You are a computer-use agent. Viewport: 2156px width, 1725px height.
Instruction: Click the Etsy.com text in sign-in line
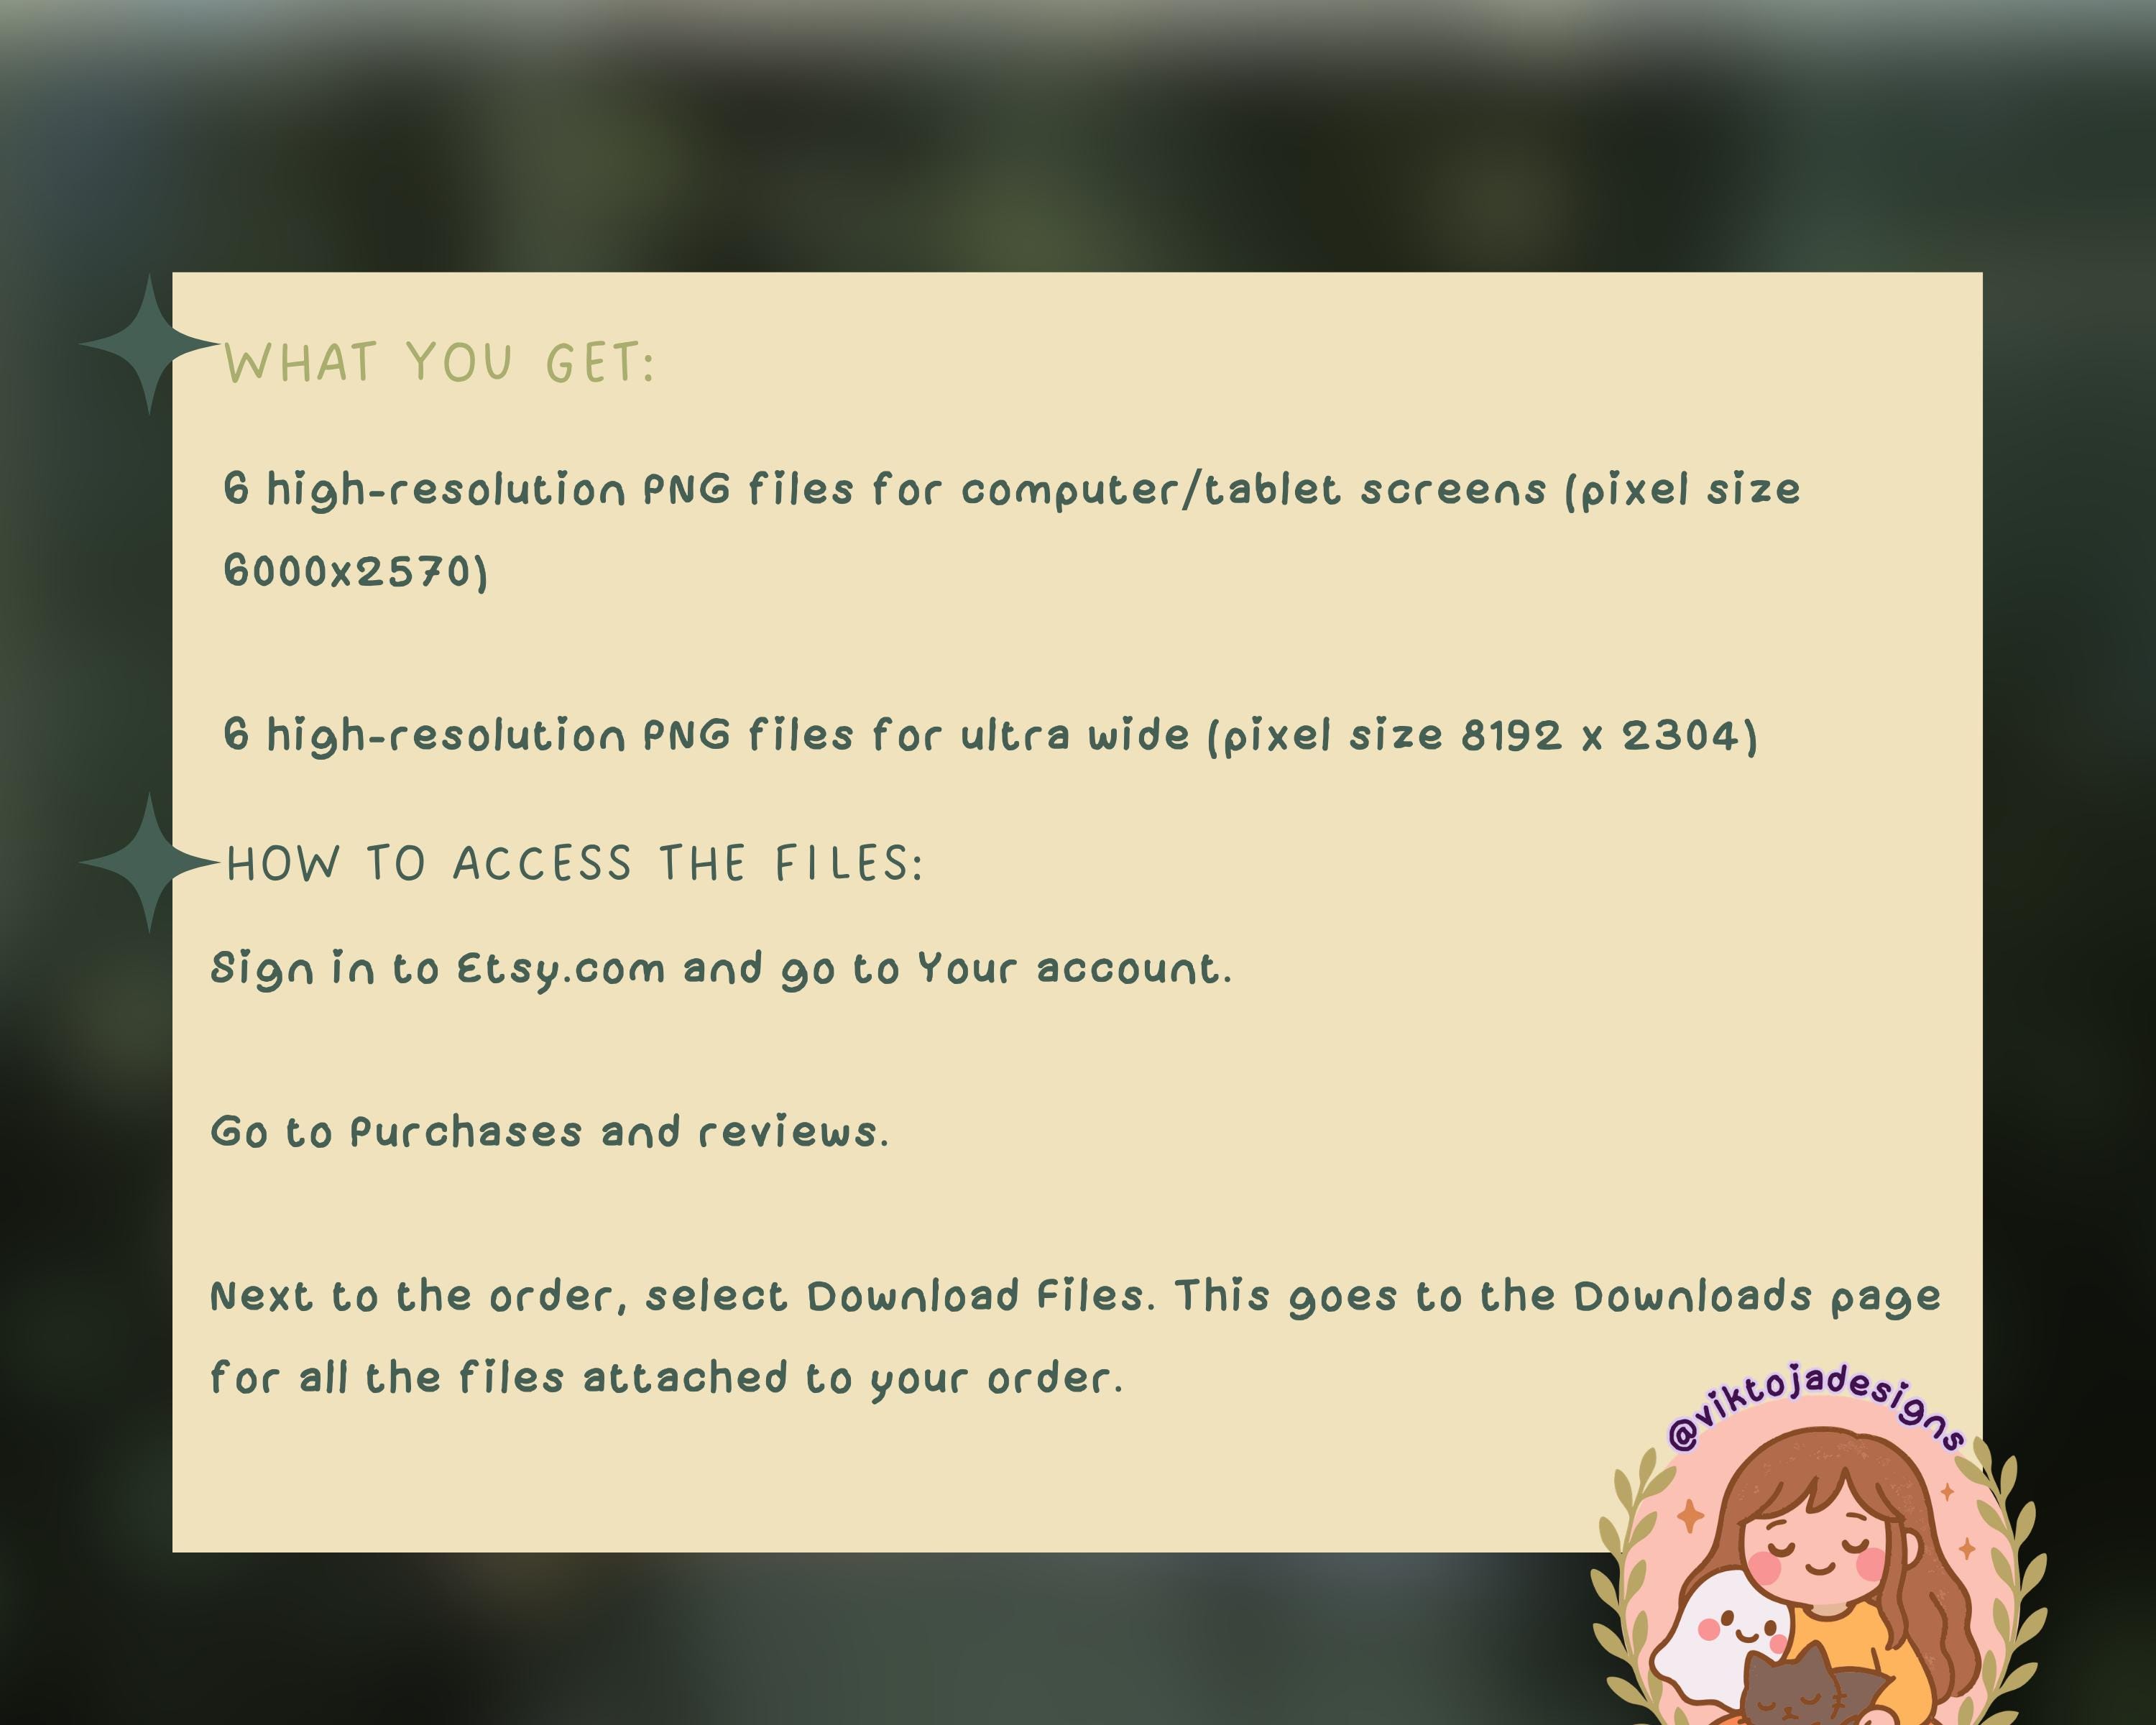tap(561, 969)
